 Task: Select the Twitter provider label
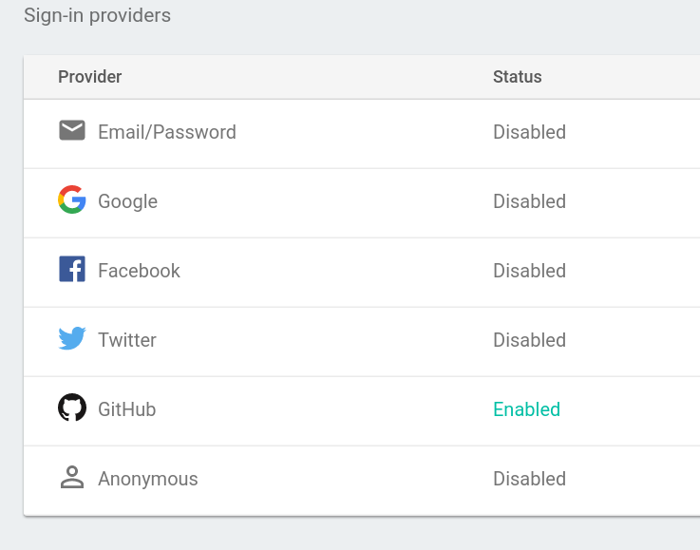pos(126,340)
